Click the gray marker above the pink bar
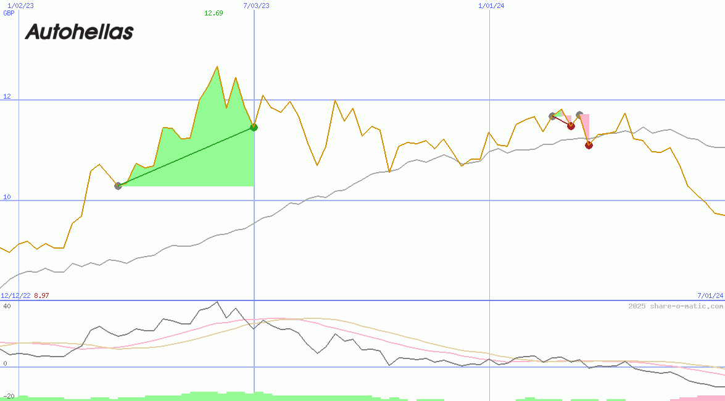Image resolution: width=725 pixels, height=401 pixels. (x=579, y=115)
